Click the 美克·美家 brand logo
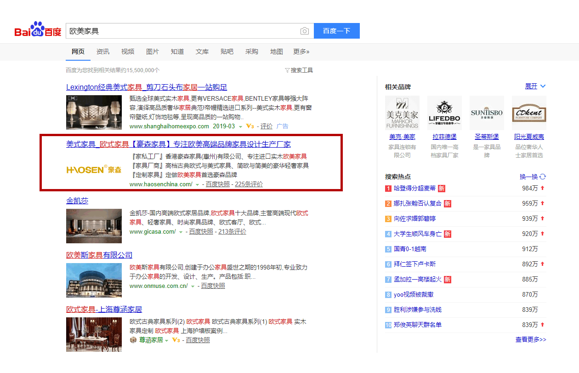Image resolution: width=579 pixels, height=373 pixels. (402, 113)
